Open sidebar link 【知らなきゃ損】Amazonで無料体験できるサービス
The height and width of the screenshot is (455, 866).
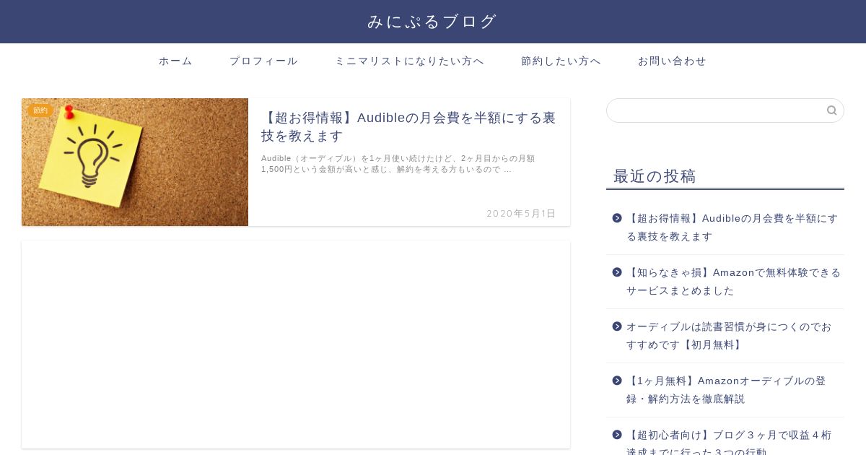pyautogui.click(x=734, y=281)
